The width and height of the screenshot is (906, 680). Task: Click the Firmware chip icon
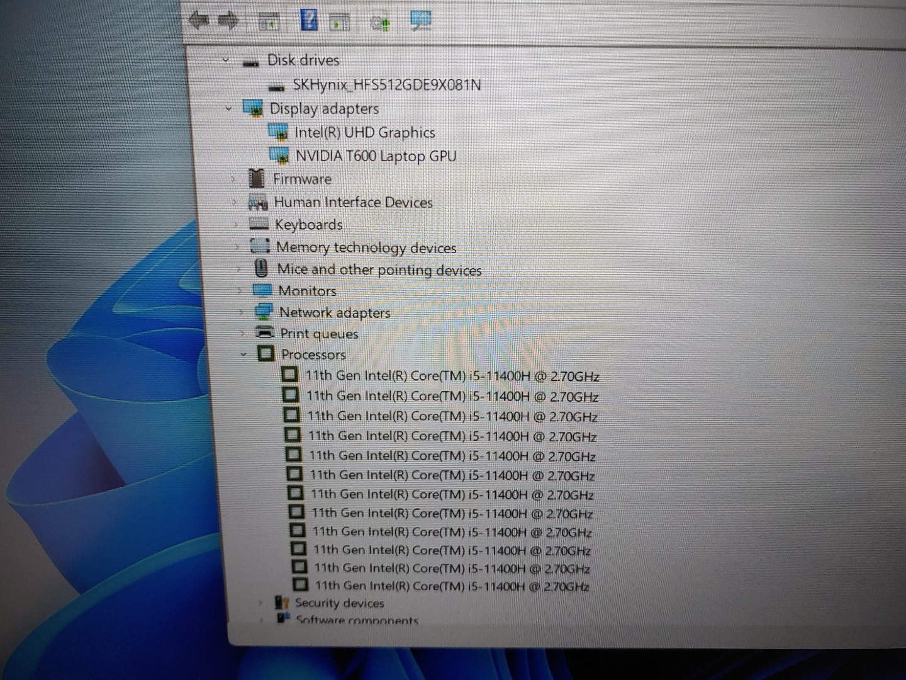(256, 178)
